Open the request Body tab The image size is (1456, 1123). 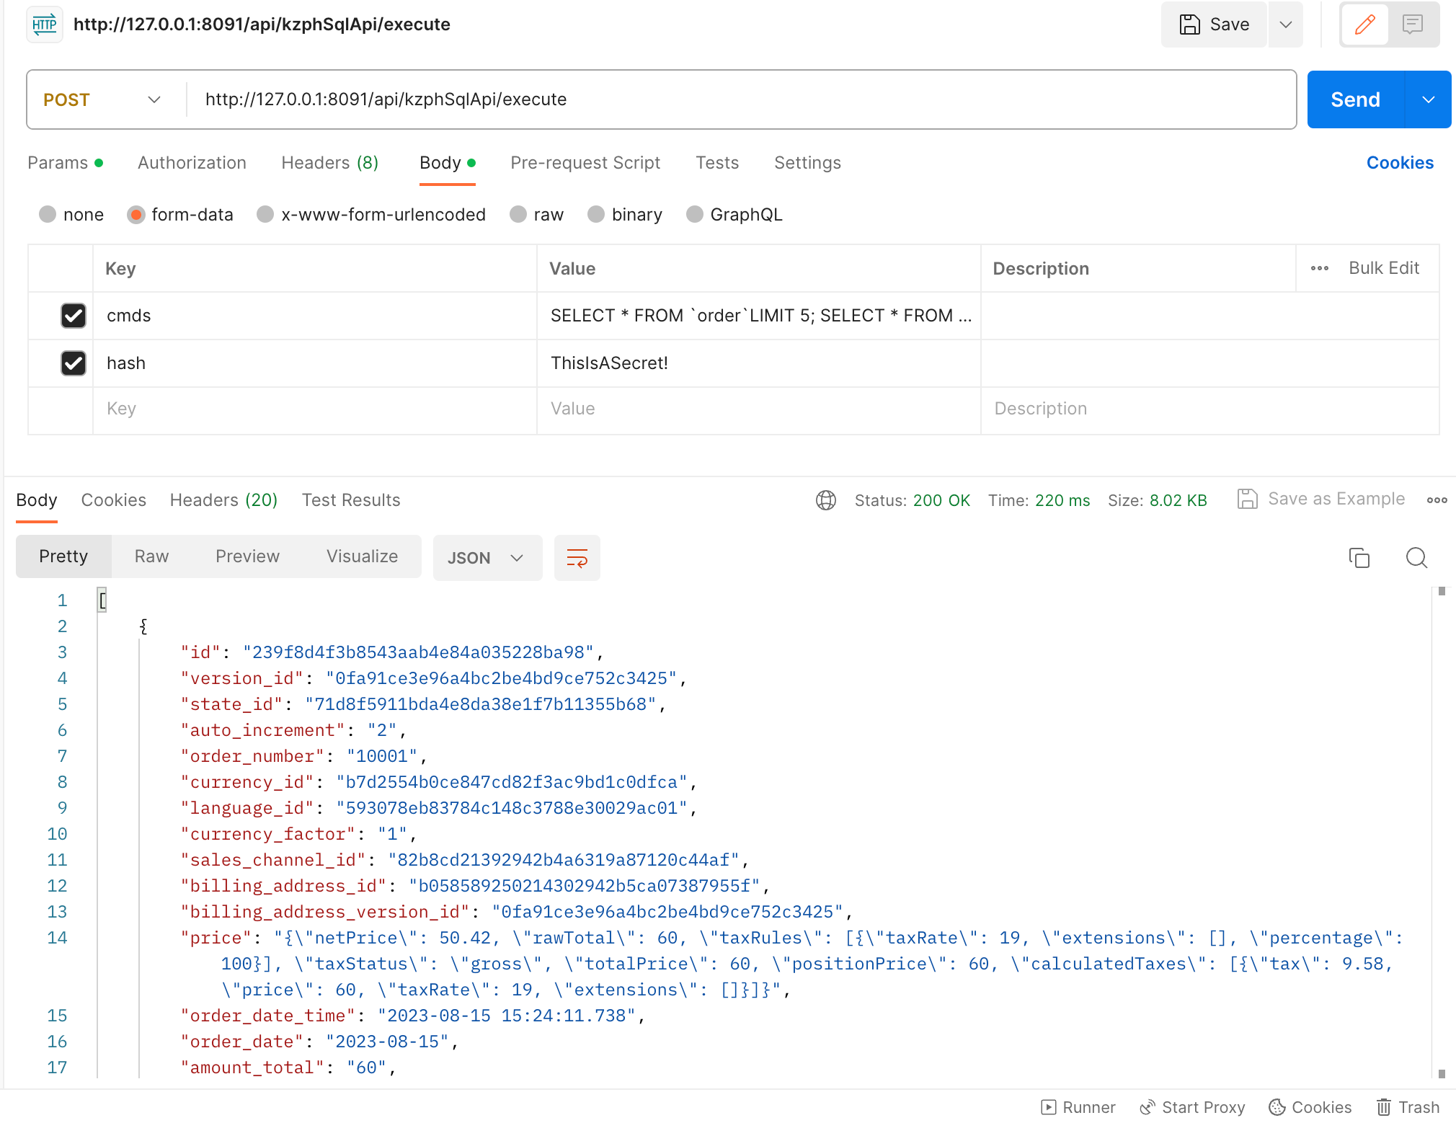point(448,163)
